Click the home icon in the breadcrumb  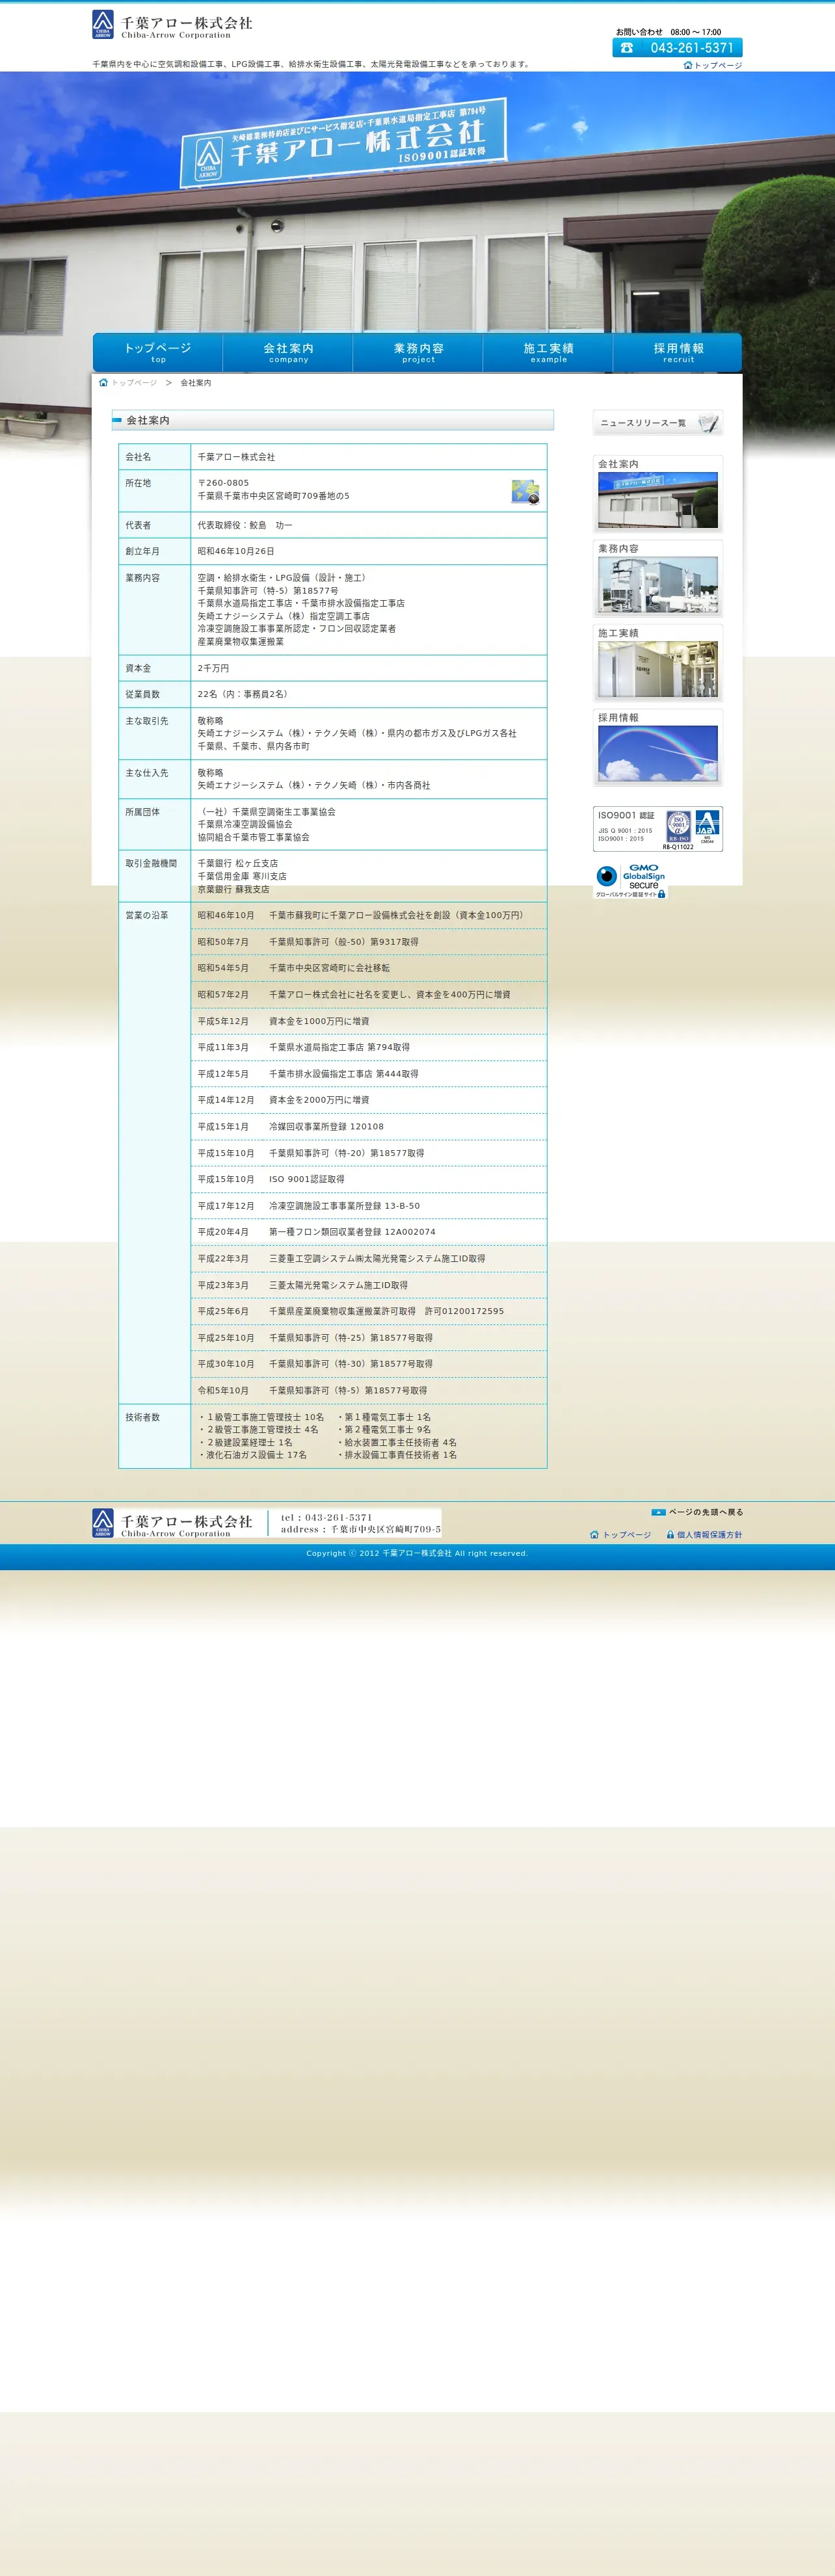103,382
